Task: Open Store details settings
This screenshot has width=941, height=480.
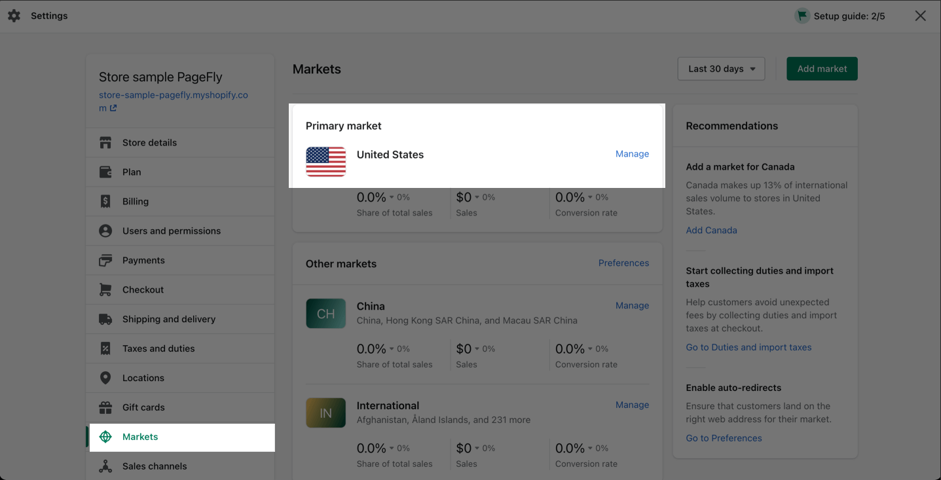Action: [180, 143]
